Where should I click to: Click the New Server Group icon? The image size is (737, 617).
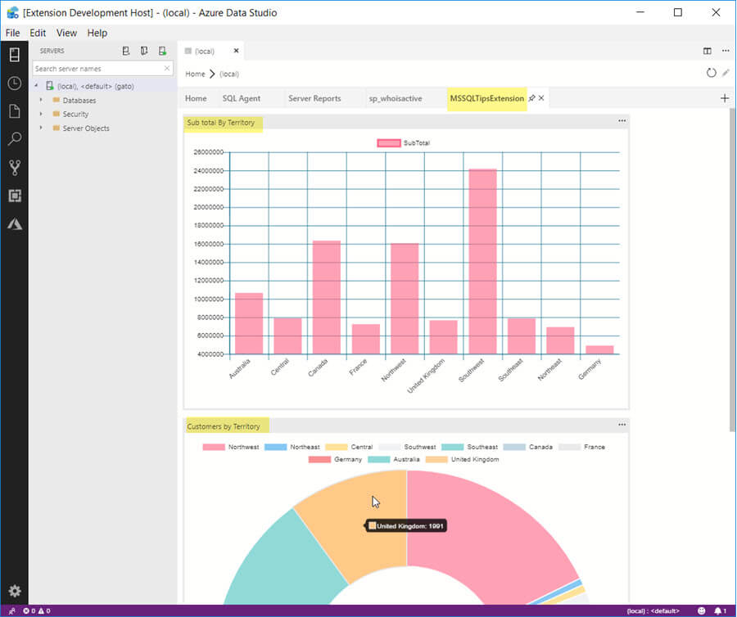144,51
